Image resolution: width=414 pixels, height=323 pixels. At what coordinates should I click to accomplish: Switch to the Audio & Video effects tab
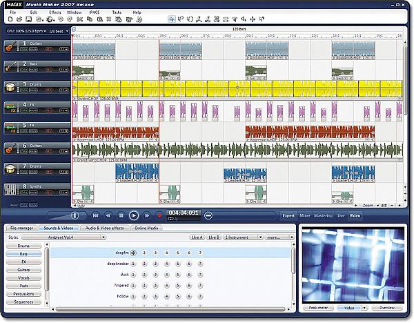coord(105,228)
